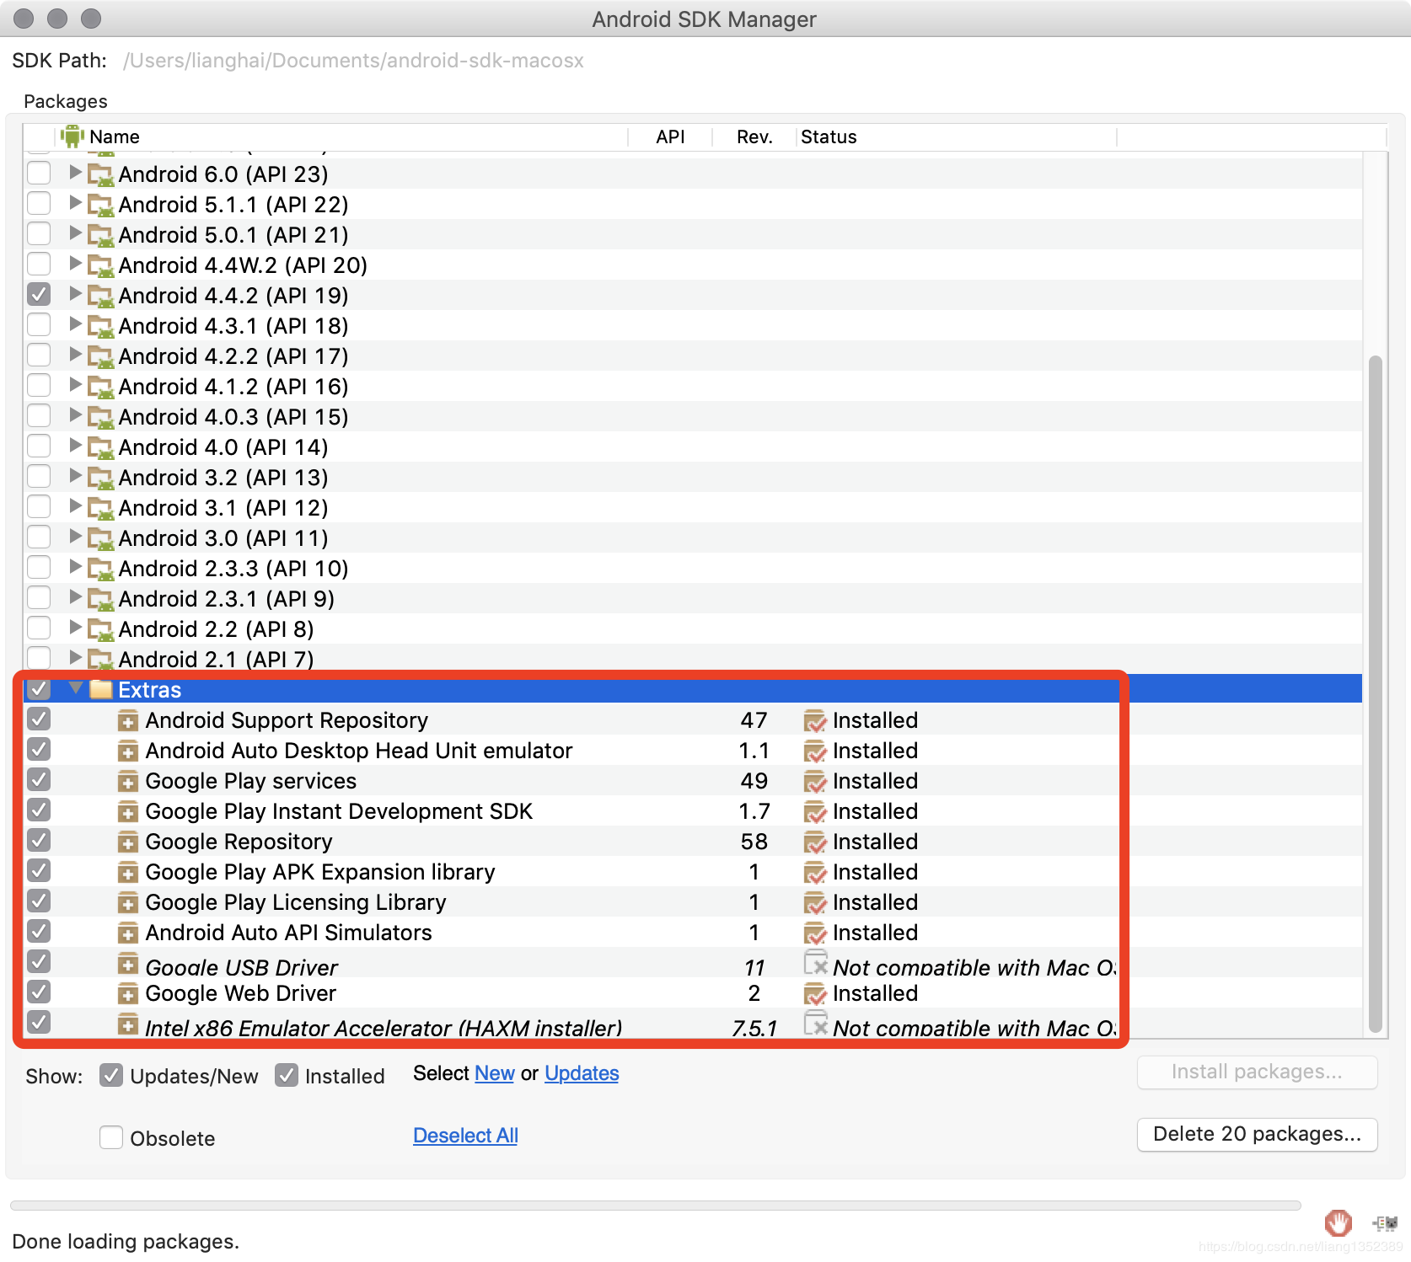Click the Android Auto Desktop Head Unit package icon
The image size is (1411, 1262).
(127, 751)
